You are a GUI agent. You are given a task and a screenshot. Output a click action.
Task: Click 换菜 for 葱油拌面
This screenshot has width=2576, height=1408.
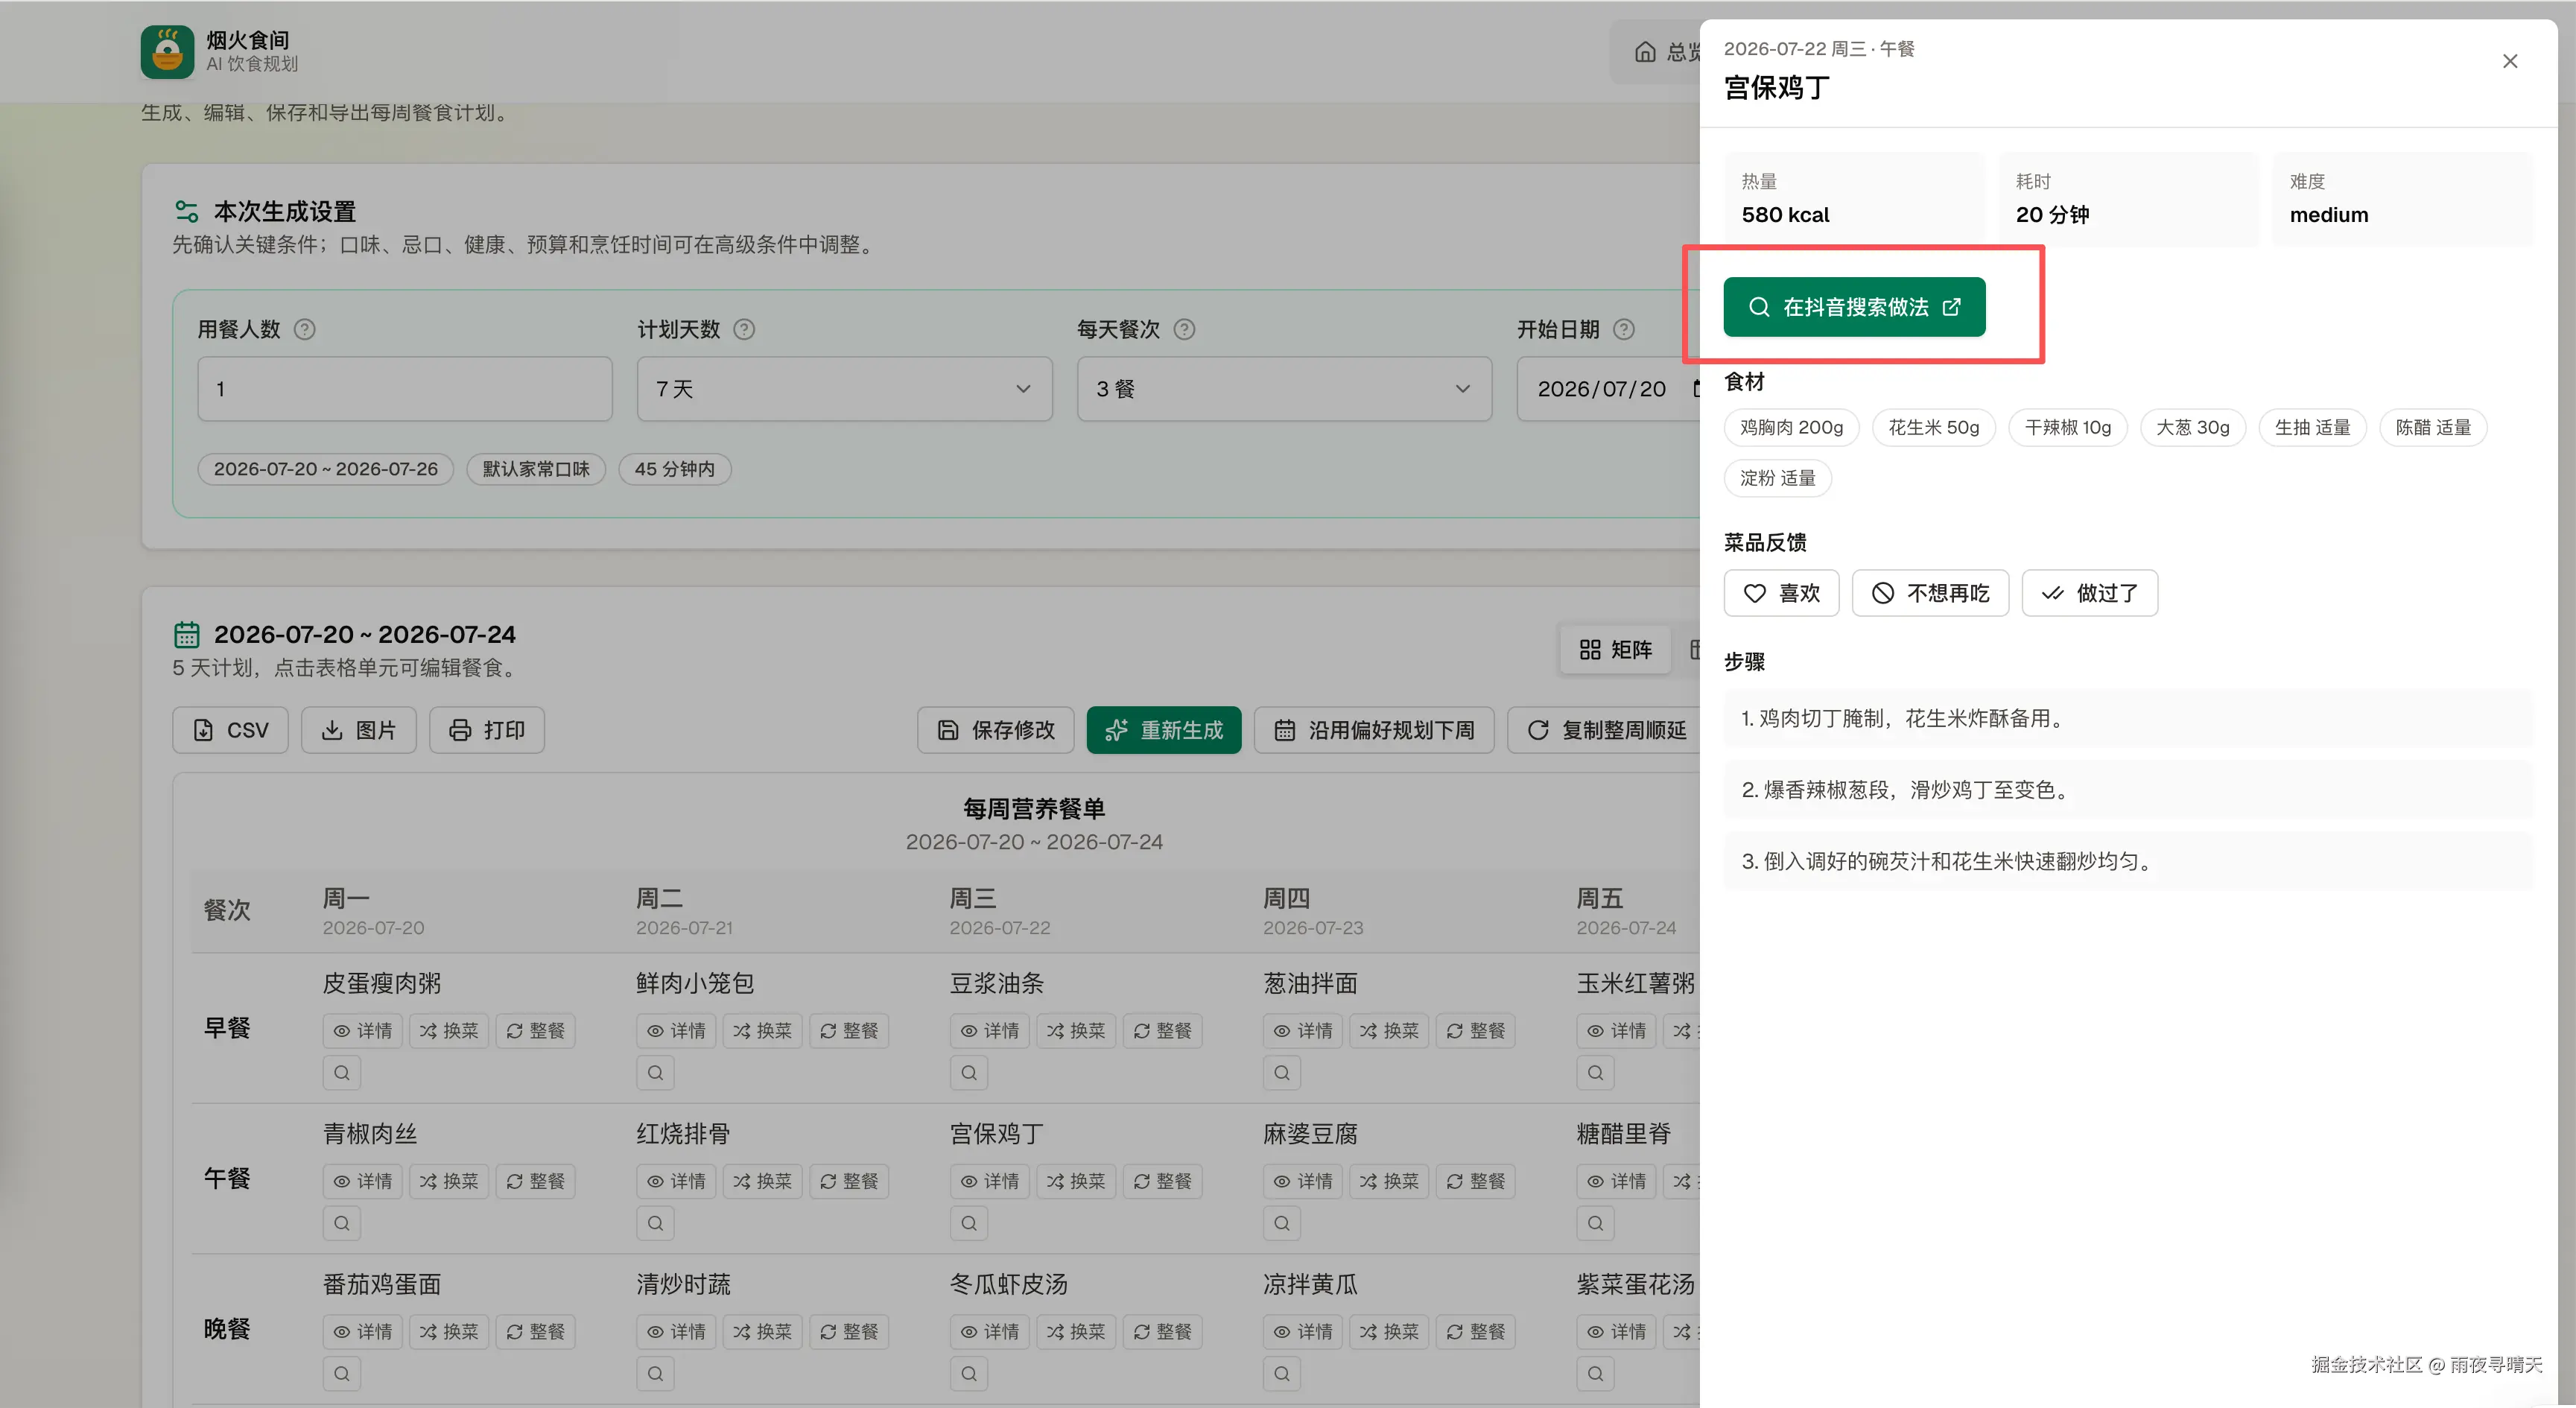[x=1389, y=1031]
